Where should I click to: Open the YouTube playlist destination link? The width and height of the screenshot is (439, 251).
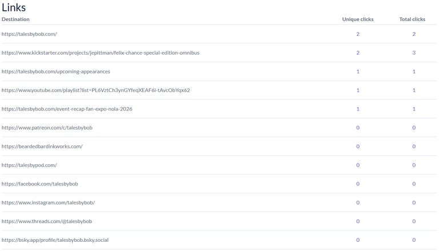[96, 90]
